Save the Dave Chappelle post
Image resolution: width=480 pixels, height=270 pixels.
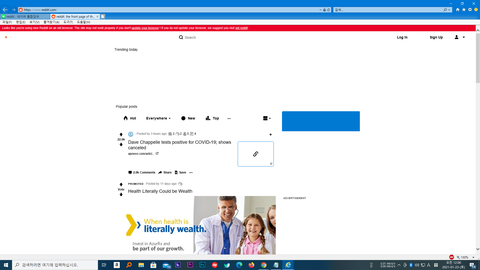[180, 172]
